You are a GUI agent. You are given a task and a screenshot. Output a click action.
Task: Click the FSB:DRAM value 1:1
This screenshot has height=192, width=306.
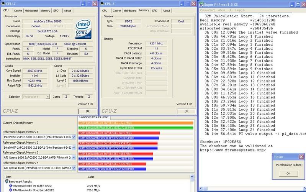point(156,48)
